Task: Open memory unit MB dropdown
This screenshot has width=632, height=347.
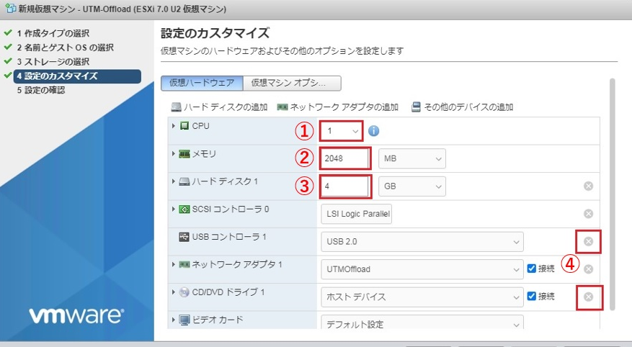Action: tap(411, 158)
